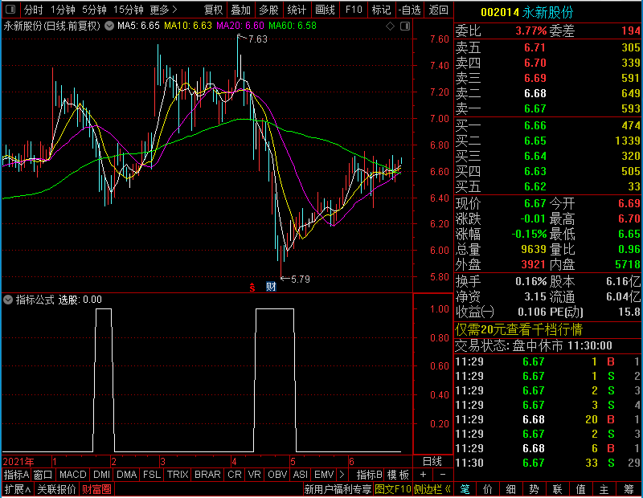The height and width of the screenshot is (498, 643).
Task: Switch the indicator to FSL
Action: (152, 475)
